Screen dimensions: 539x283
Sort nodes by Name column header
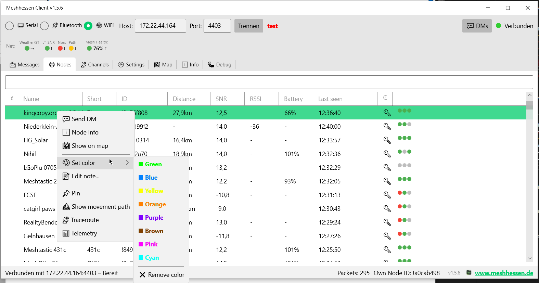pos(50,99)
